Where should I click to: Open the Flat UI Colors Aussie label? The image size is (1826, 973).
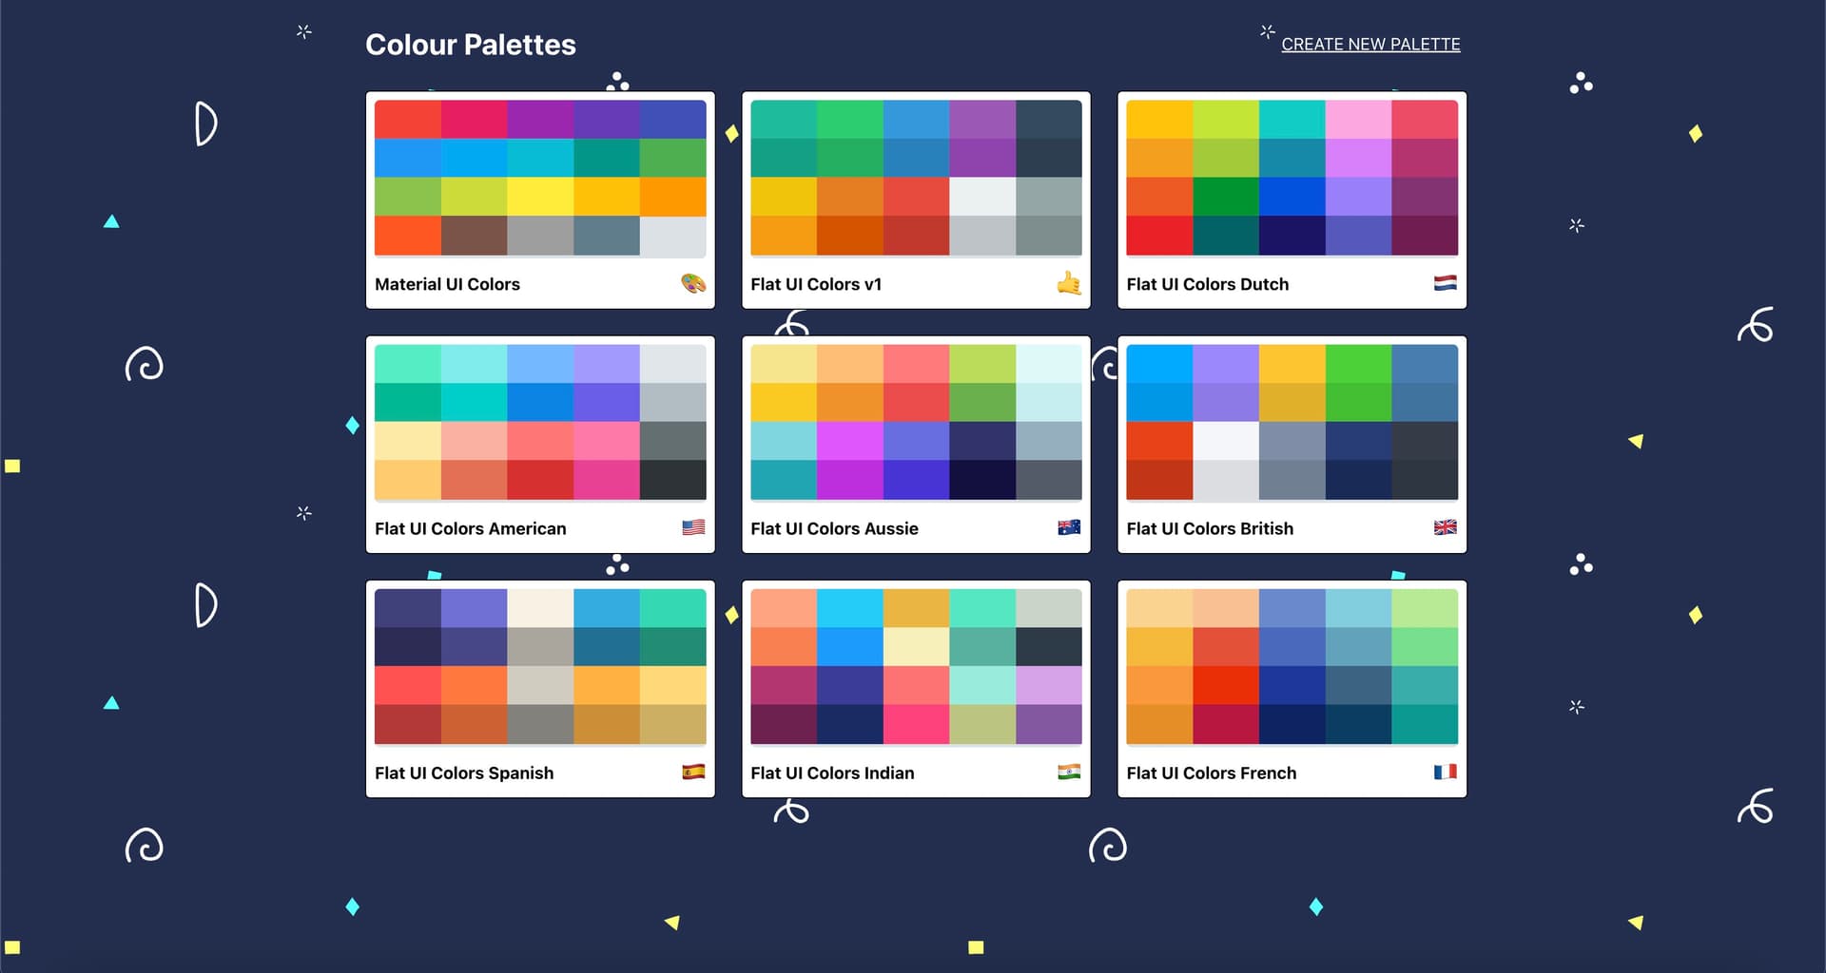[834, 528]
